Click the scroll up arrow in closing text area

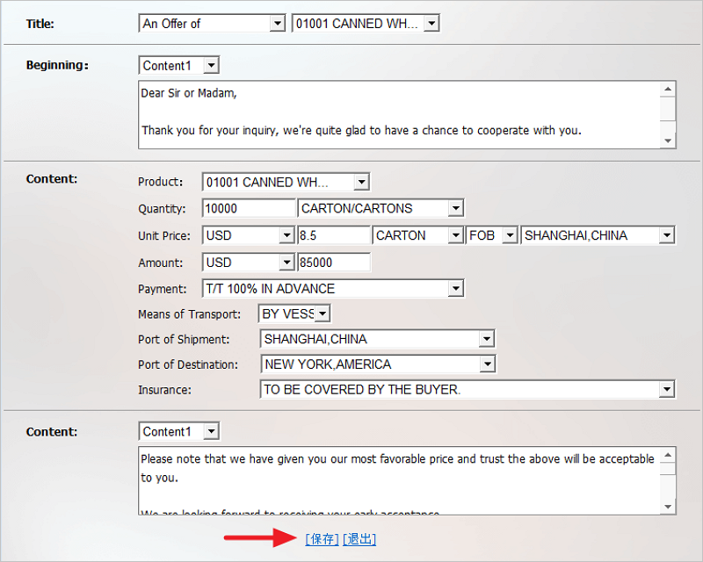(669, 456)
